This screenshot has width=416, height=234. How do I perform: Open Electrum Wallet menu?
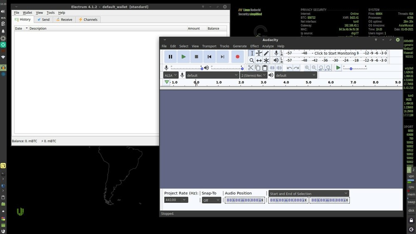[27, 12]
